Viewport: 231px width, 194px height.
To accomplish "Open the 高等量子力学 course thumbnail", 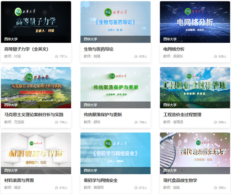I will (36, 22).
